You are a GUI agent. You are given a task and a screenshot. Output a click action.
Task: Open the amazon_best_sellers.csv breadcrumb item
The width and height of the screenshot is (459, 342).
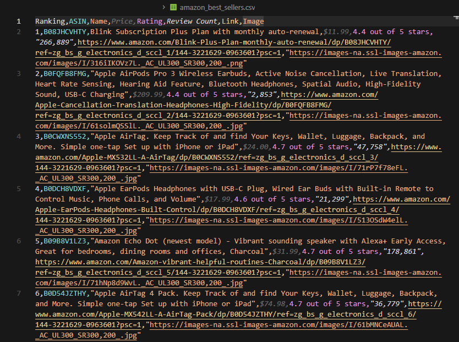[218, 7]
